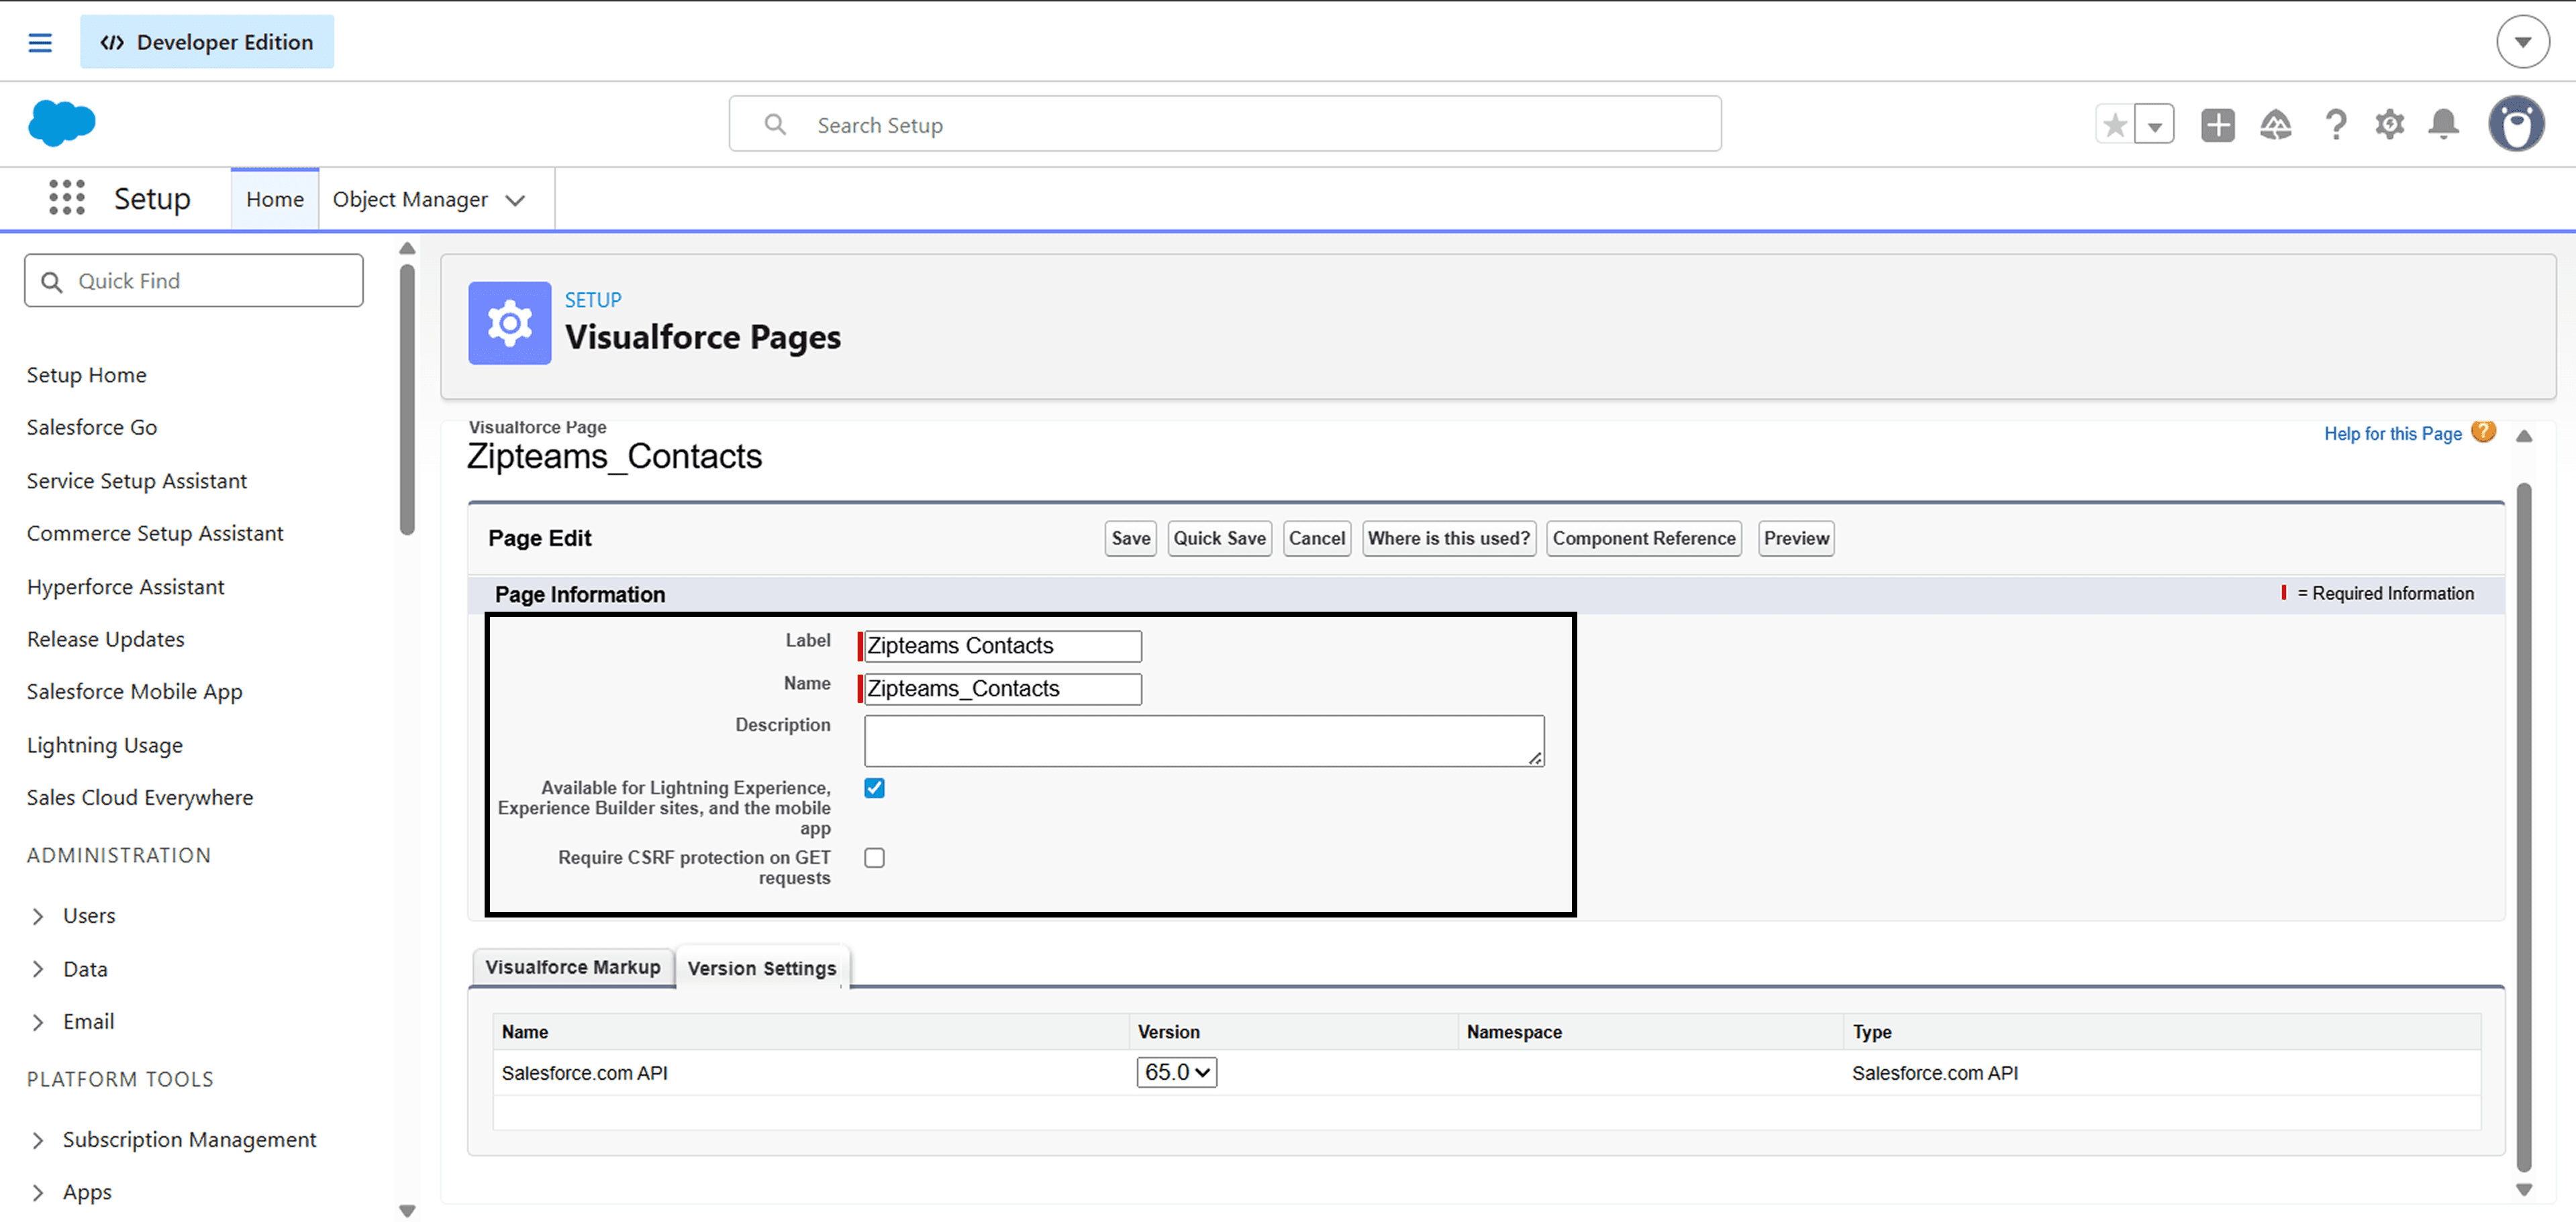2576x1222 pixels.
Task: Open the Setup gear menu
Action: pos(2389,125)
